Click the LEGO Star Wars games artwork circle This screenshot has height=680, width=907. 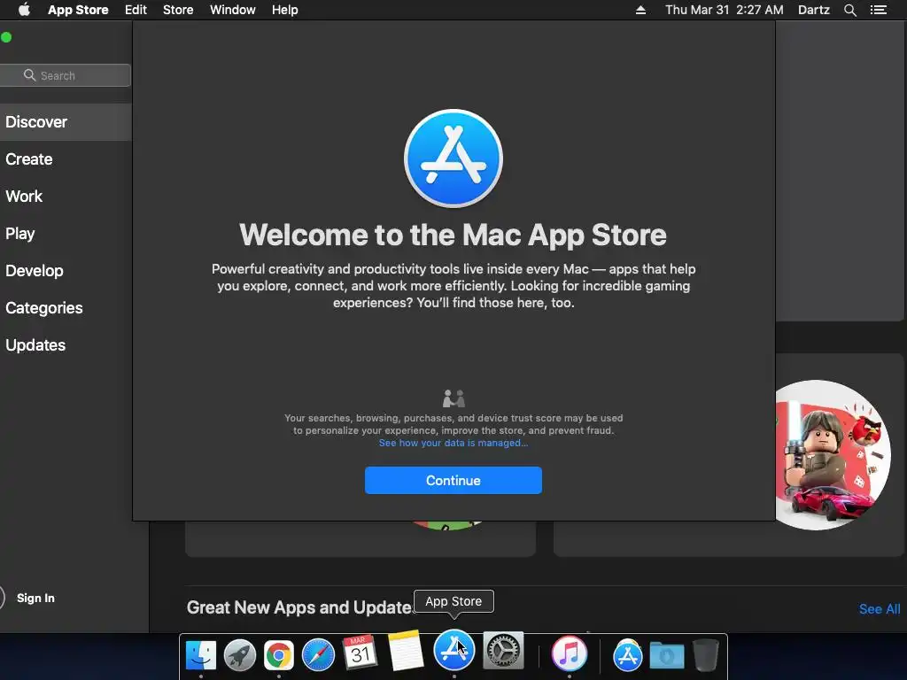[x=832, y=454]
